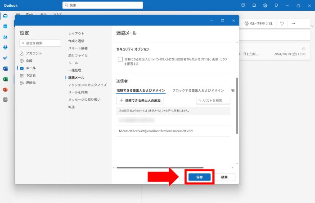Open the ルール settings menu item
Screen dimensions: 315x203
click(x=73, y=63)
